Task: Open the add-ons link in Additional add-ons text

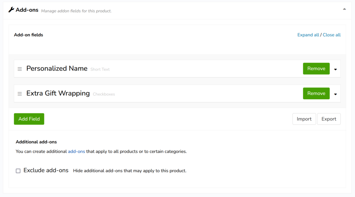Action: pos(76,151)
